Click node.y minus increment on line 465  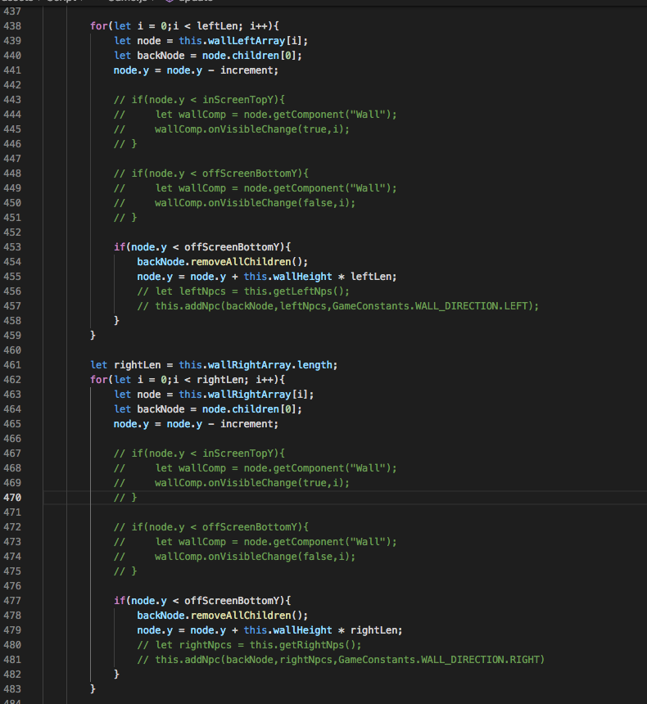[x=196, y=424]
